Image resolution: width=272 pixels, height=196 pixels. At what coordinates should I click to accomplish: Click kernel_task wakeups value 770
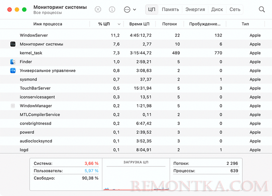point(218,53)
